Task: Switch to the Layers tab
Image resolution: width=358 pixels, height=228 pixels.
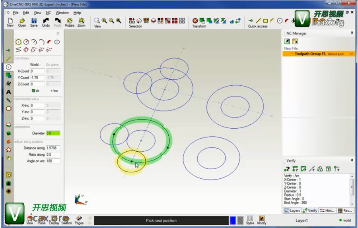Action: [292, 211]
